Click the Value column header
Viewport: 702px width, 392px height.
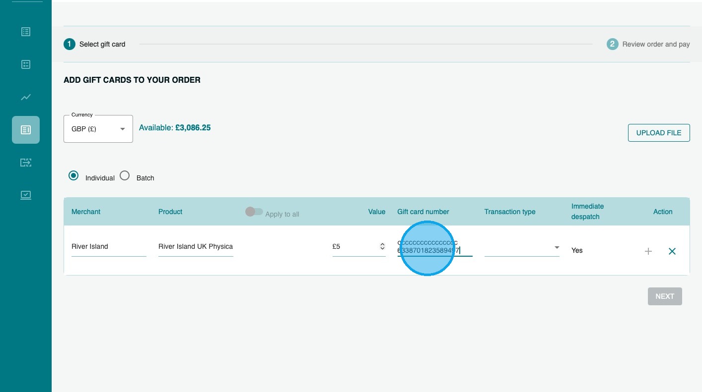coord(377,212)
